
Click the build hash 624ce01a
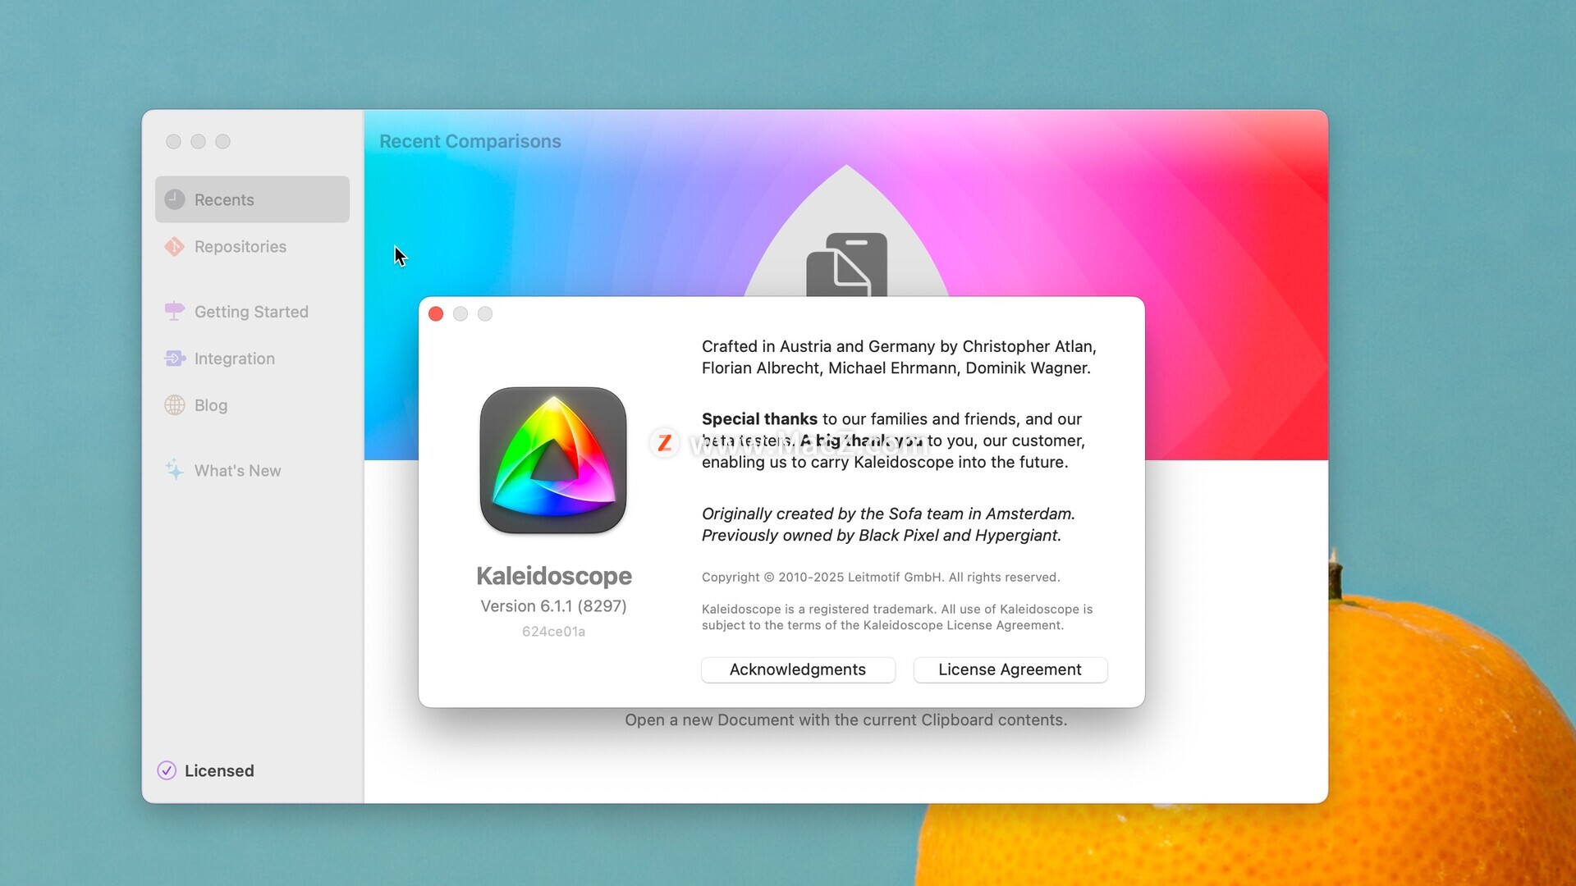pos(554,632)
